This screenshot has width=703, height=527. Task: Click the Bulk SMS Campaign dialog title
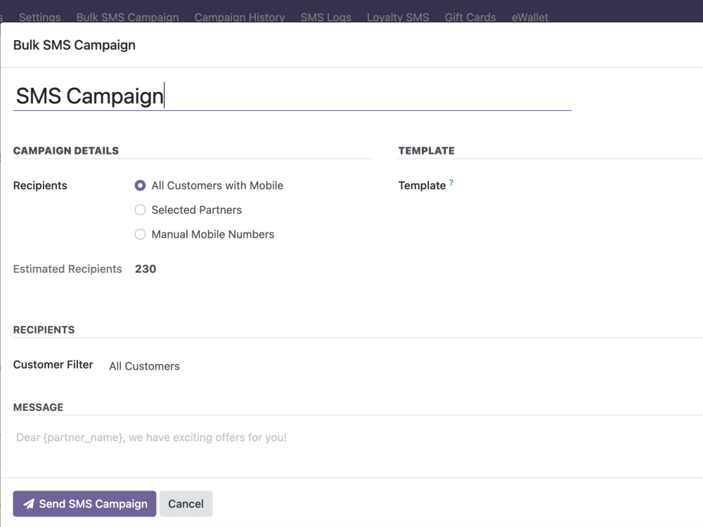tap(75, 45)
